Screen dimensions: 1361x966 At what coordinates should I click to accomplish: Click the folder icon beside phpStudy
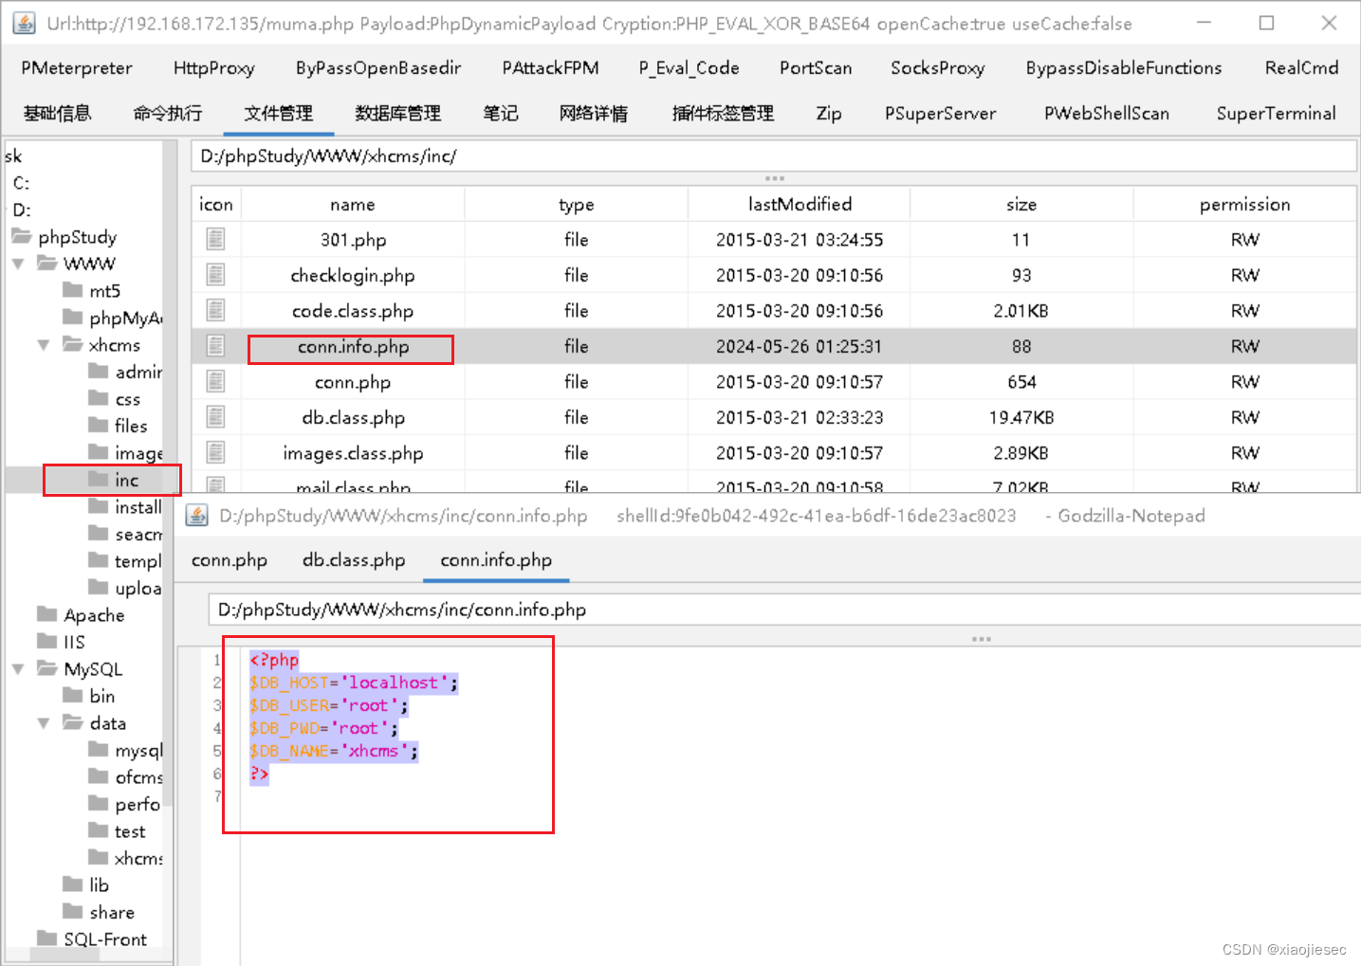click(x=21, y=236)
